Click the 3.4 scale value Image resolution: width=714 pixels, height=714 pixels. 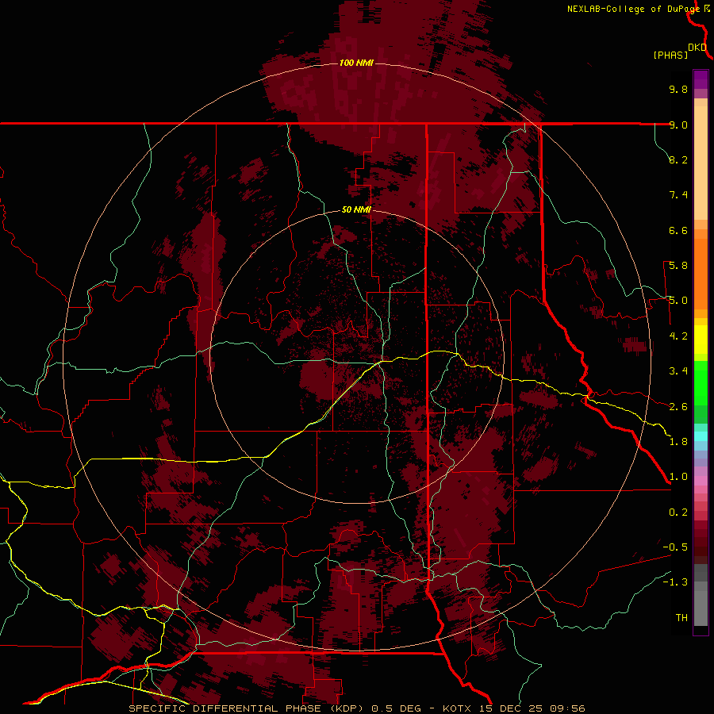678,371
